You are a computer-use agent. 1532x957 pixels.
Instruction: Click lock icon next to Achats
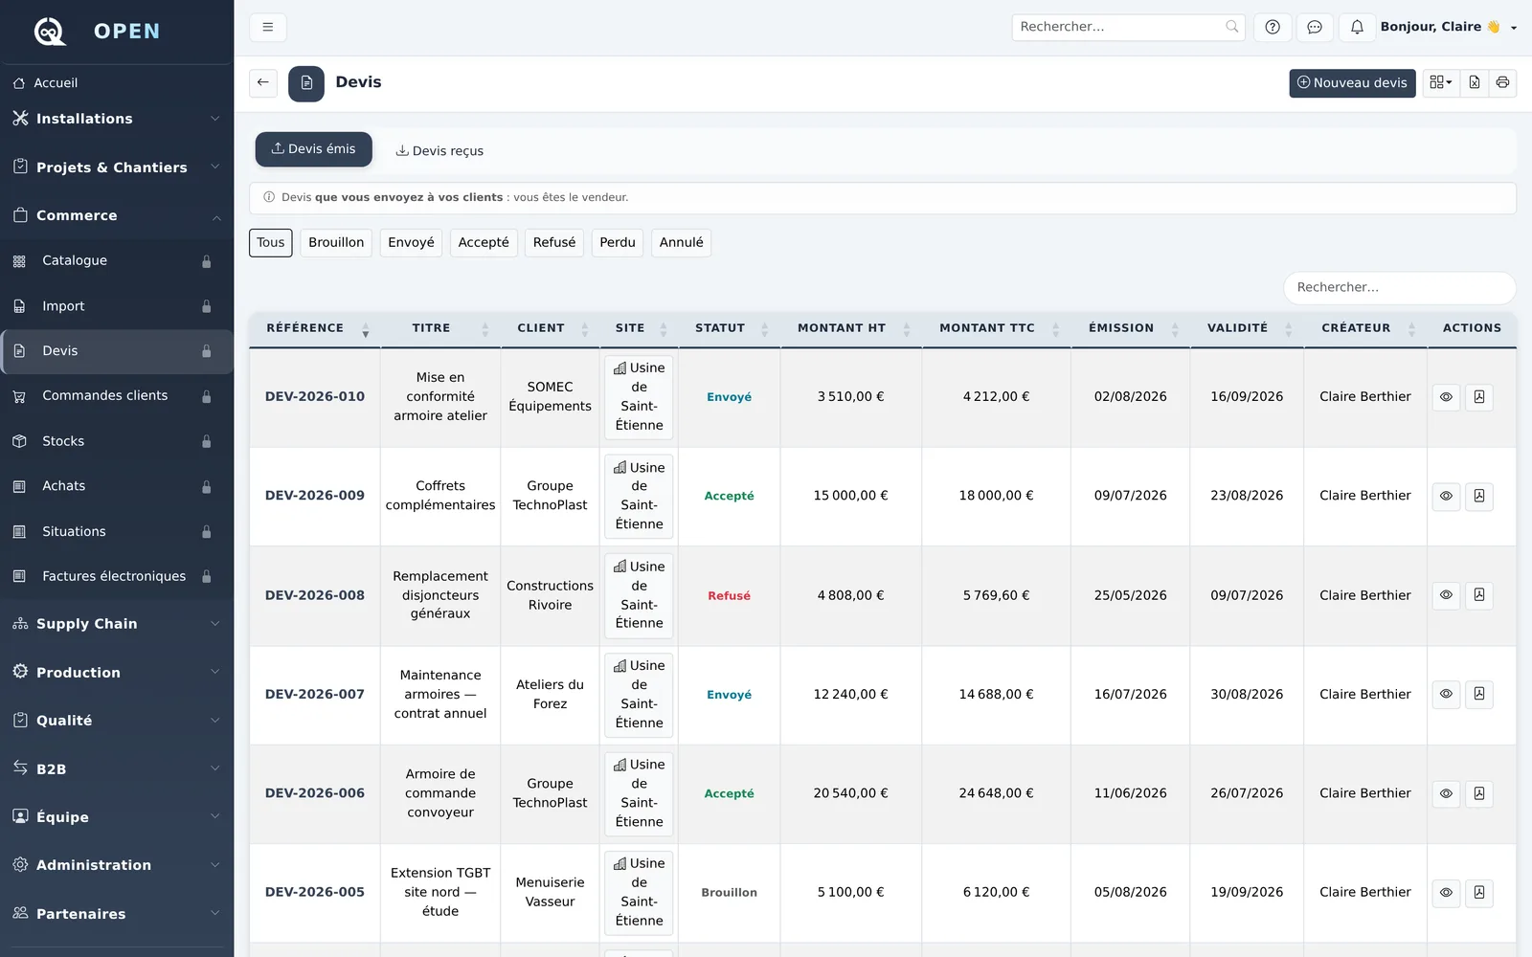(x=206, y=486)
